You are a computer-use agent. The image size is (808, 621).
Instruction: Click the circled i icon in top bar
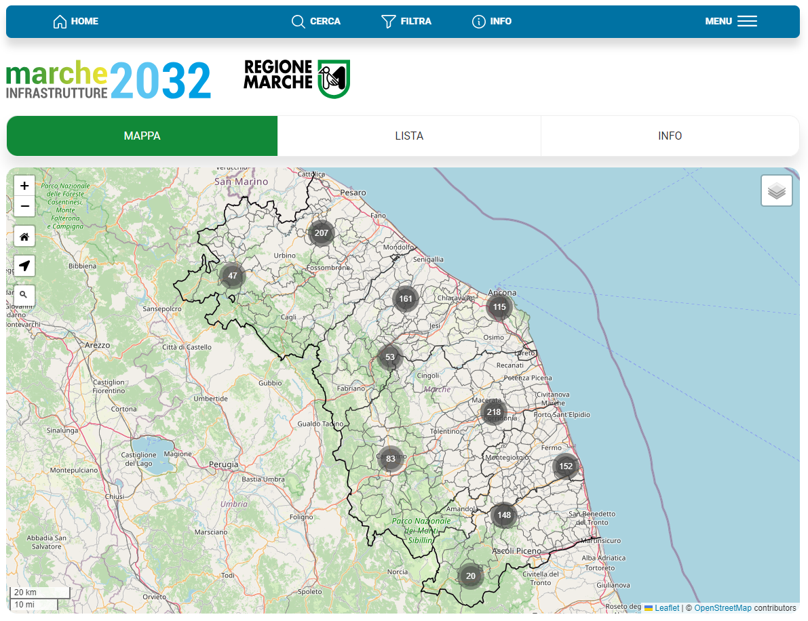(x=479, y=21)
